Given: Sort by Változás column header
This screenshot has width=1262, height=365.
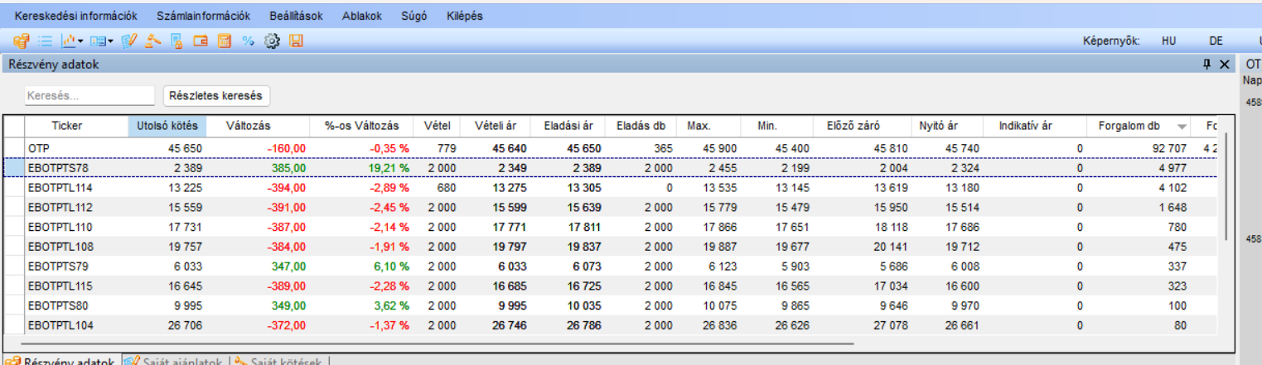Looking at the screenshot, I should point(258,126).
